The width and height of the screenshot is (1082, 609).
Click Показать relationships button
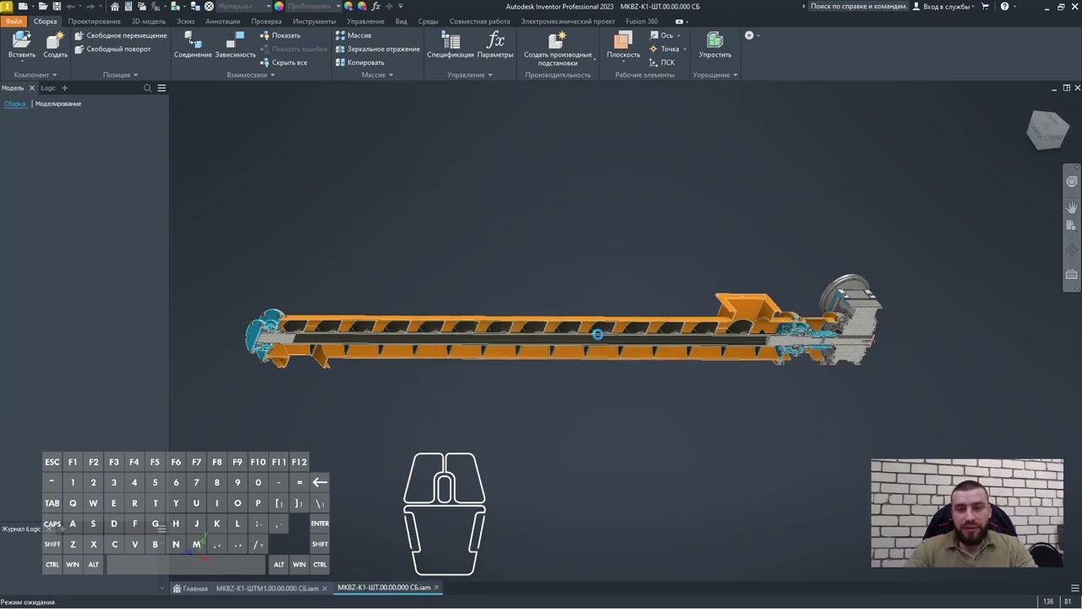tap(280, 36)
